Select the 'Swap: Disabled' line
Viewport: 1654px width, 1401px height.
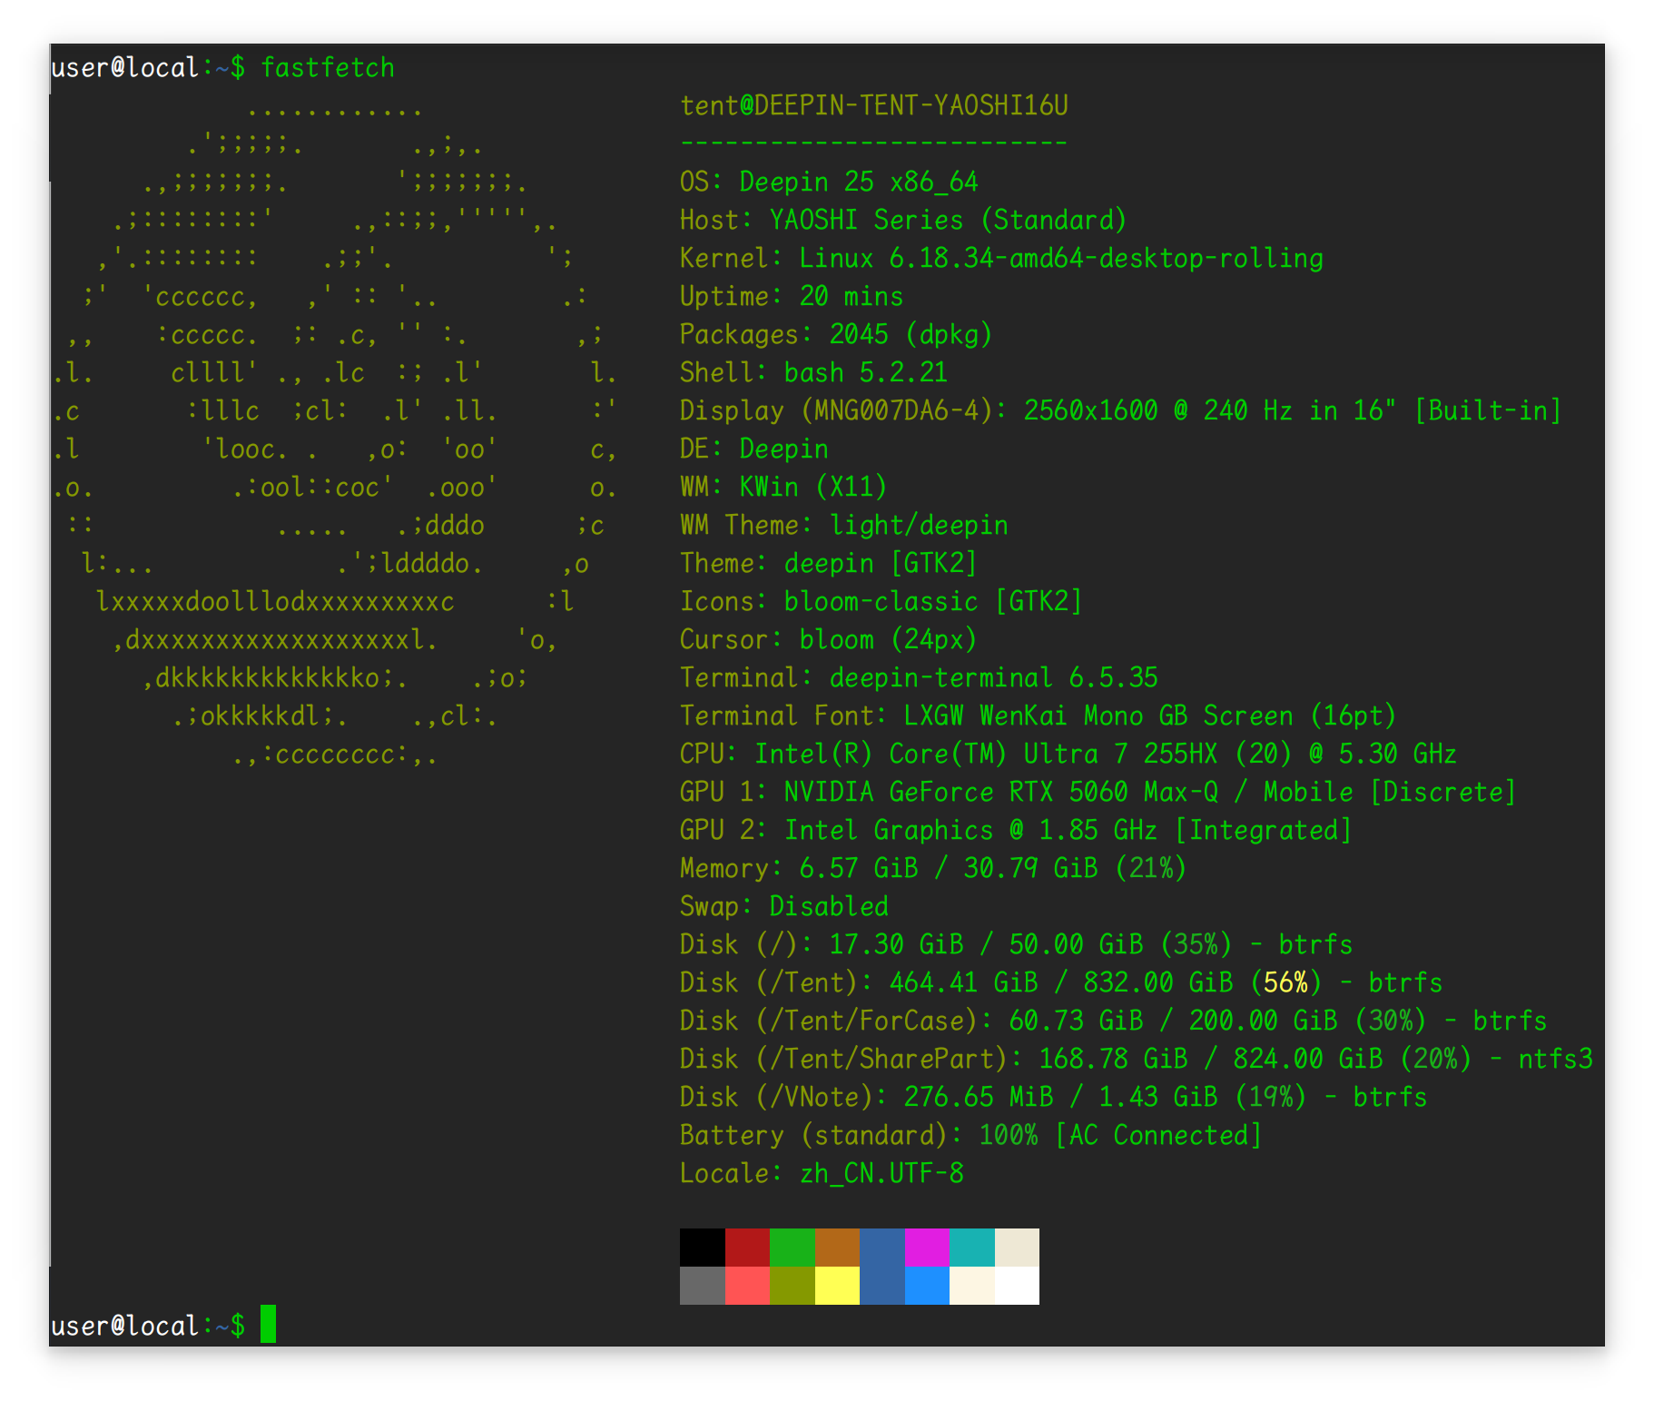[784, 907]
